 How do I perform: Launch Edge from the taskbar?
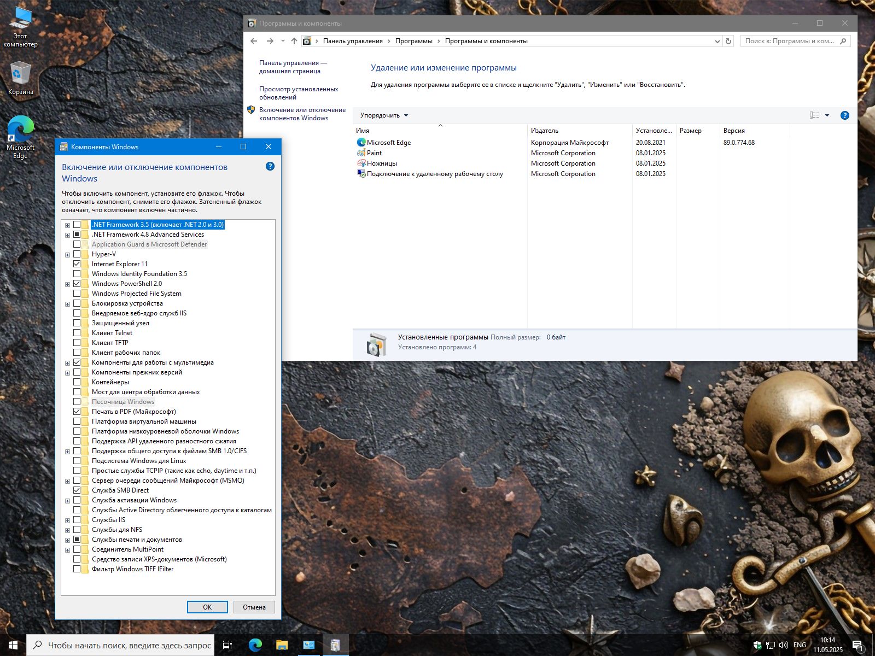pyautogui.click(x=255, y=645)
